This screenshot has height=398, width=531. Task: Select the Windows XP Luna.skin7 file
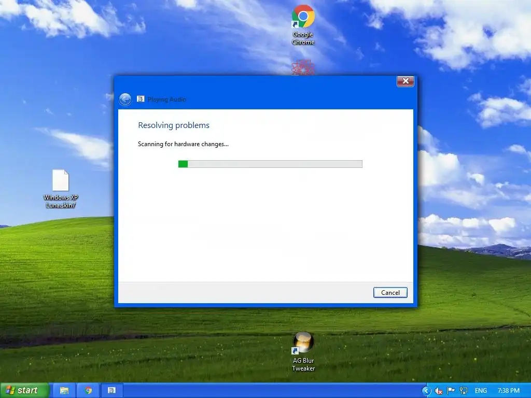click(61, 189)
